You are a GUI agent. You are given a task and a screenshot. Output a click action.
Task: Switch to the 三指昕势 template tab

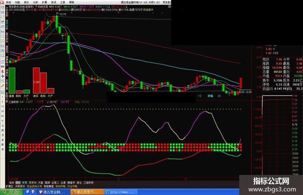[x=88, y=183]
